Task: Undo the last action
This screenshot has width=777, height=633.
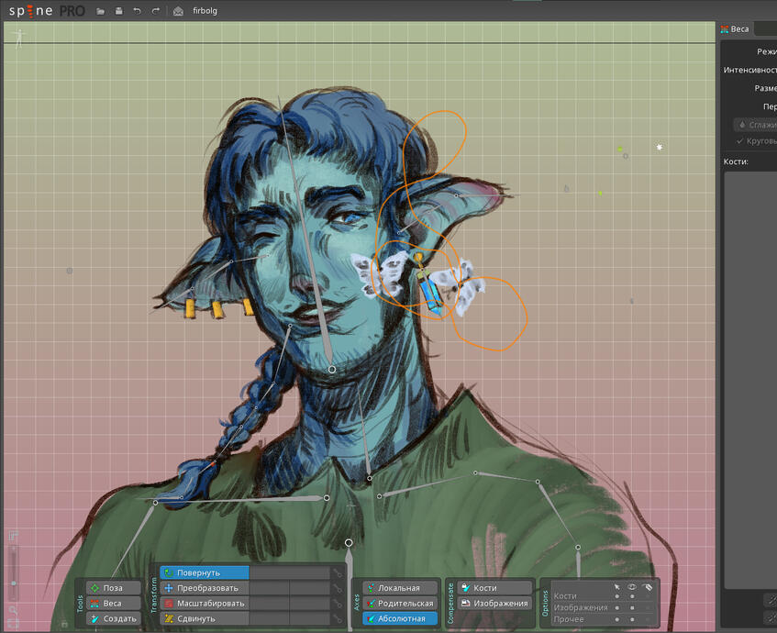Action: tap(138, 11)
